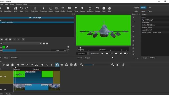Viewport: 169px width, 95px height.
Task: Toggle the Timeline panel from the toolbar
Action: (x=69, y=9)
